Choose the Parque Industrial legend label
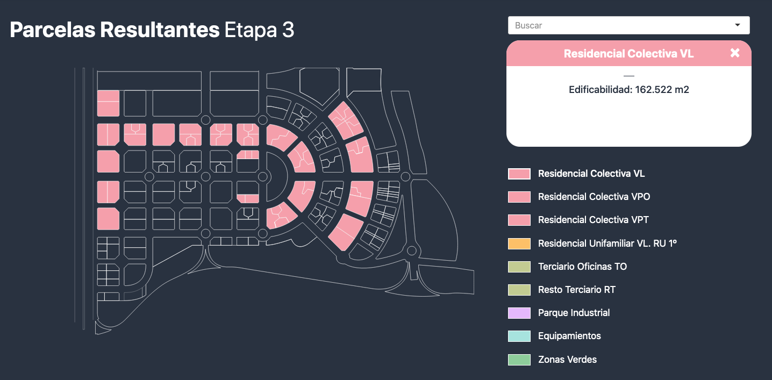The image size is (772, 380). tap(574, 313)
